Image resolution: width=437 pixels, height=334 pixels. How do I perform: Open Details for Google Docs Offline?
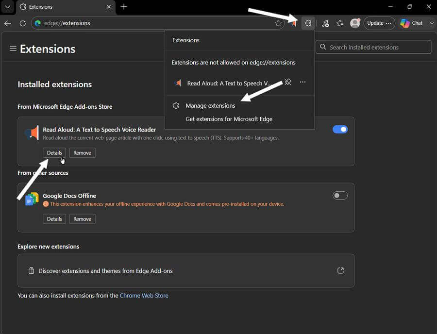(54, 219)
